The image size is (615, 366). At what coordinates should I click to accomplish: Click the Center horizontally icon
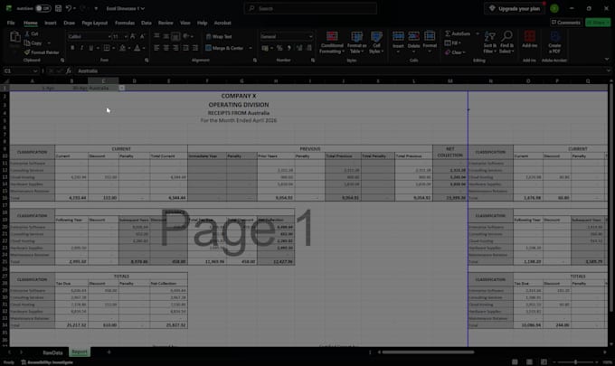[x=166, y=48]
